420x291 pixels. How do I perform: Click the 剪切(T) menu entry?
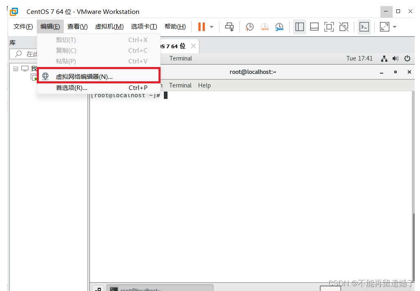point(99,40)
